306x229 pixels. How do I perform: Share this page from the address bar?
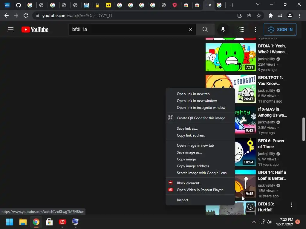(x=249, y=16)
